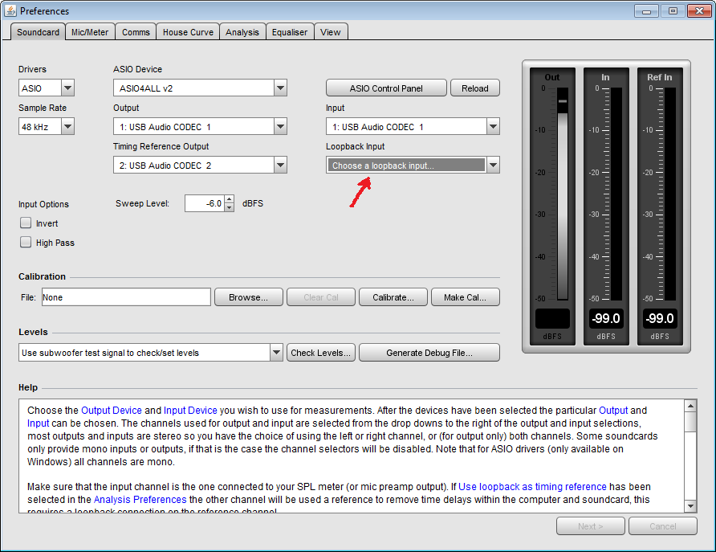Image resolution: width=716 pixels, height=552 pixels.
Task: Open the Analysis Preferences help link
Action: 140,500
